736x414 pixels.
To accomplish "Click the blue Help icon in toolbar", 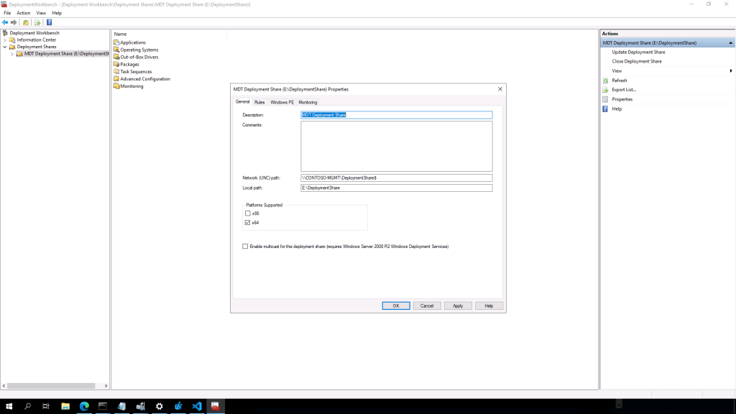I will pyautogui.click(x=49, y=22).
